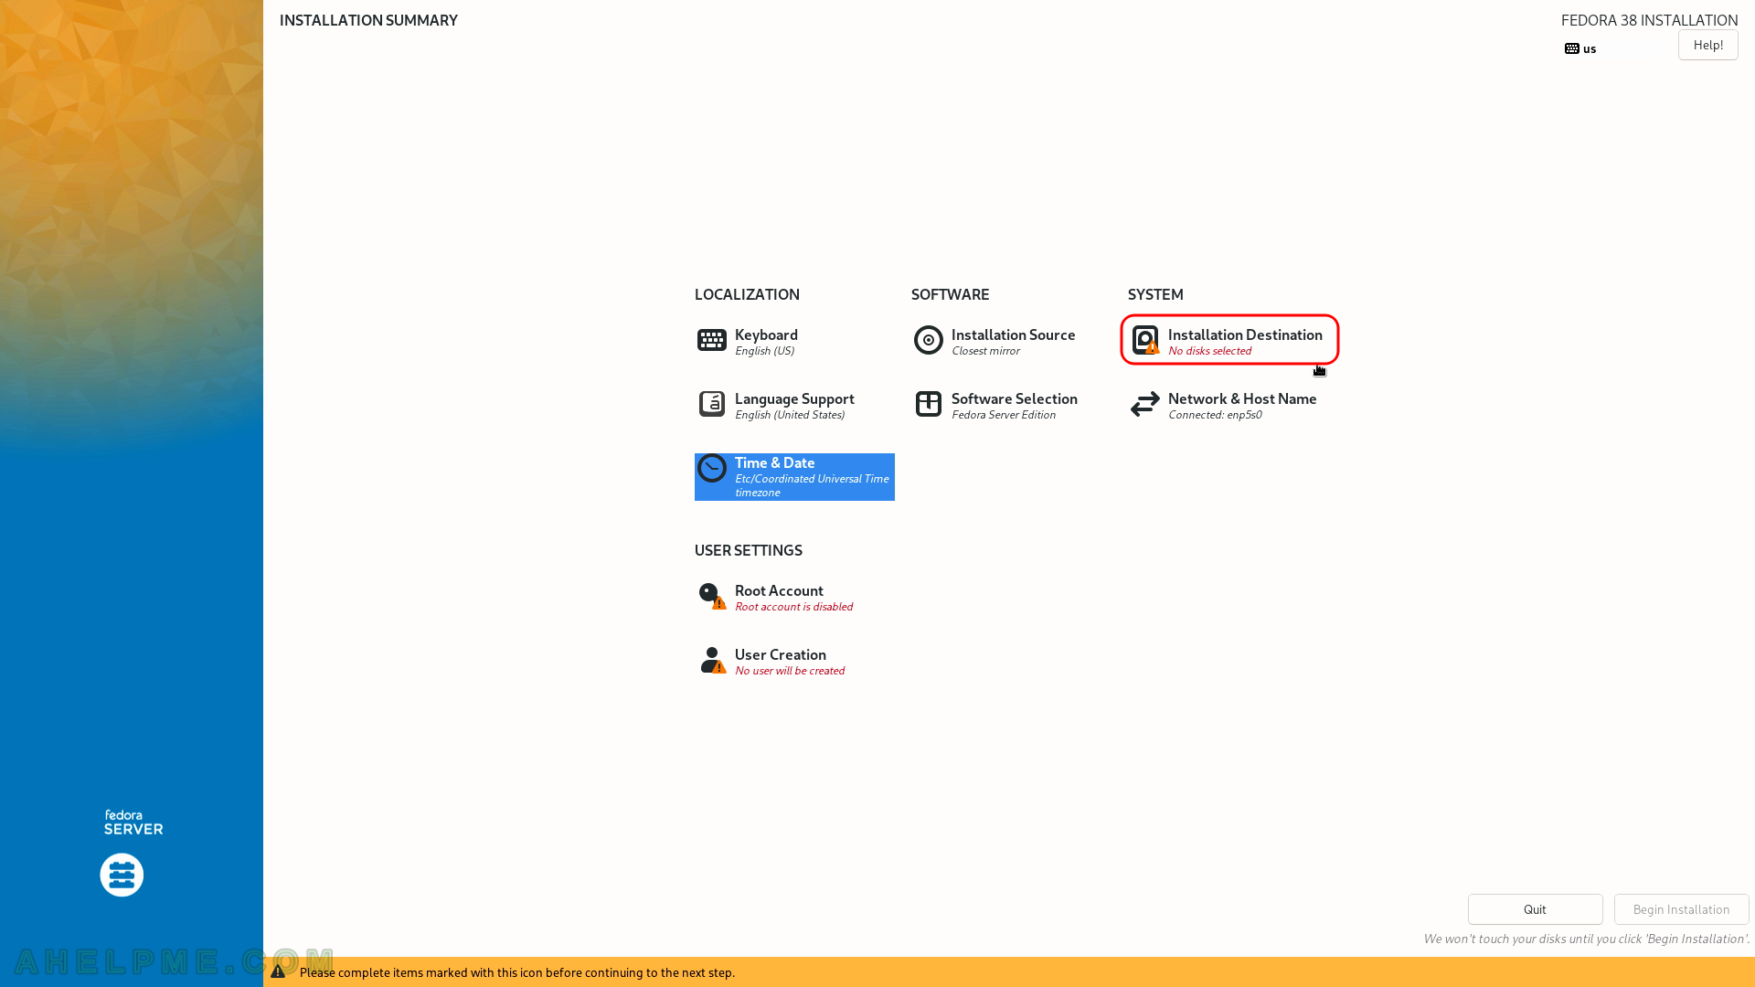Click 'English (US)' keyboard text
This screenshot has height=987, width=1755.
click(x=764, y=351)
